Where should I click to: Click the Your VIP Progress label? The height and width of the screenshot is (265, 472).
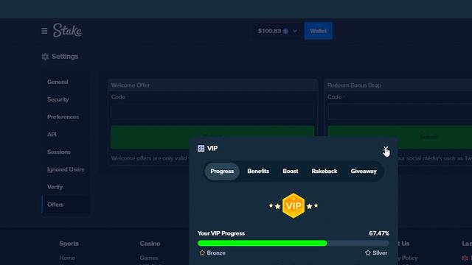(x=221, y=233)
